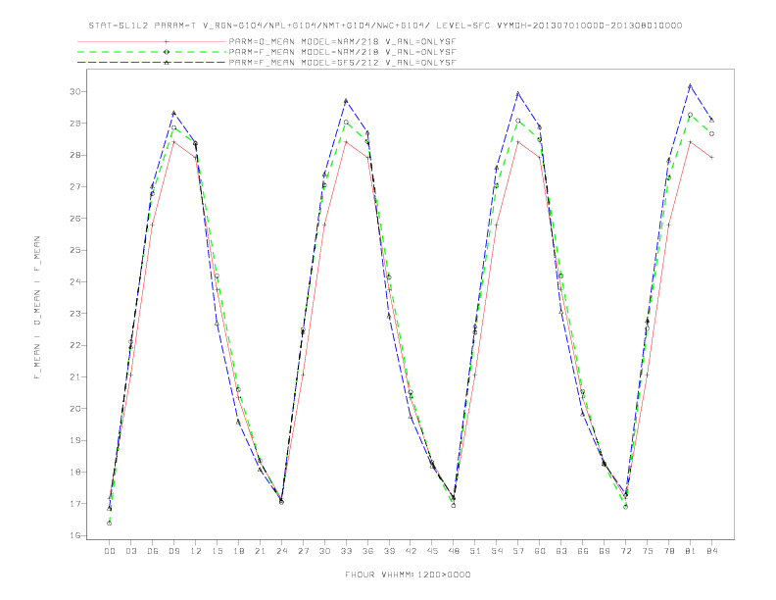
Task: Click y-axis tick label 20
Action: pos(75,409)
